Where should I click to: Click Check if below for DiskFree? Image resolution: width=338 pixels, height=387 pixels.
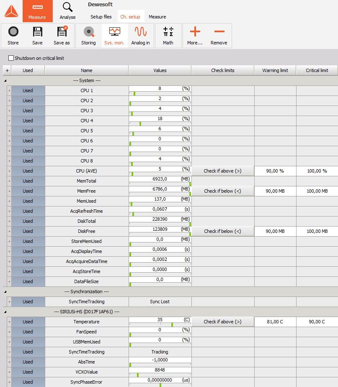coord(223,231)
